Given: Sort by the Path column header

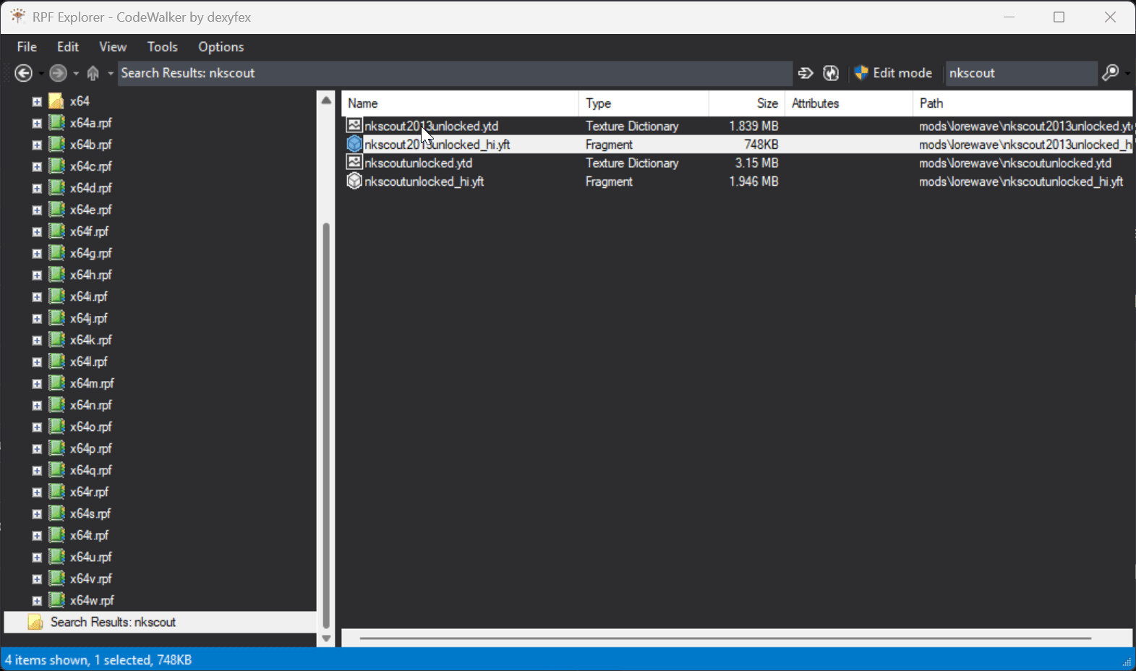Looking at the screenshot, I should click(x=1022, y=103).
